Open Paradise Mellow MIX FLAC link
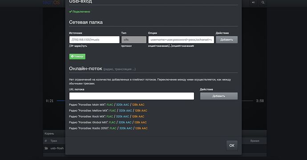This screenshot has width=307, height=160. coord(113,111)
